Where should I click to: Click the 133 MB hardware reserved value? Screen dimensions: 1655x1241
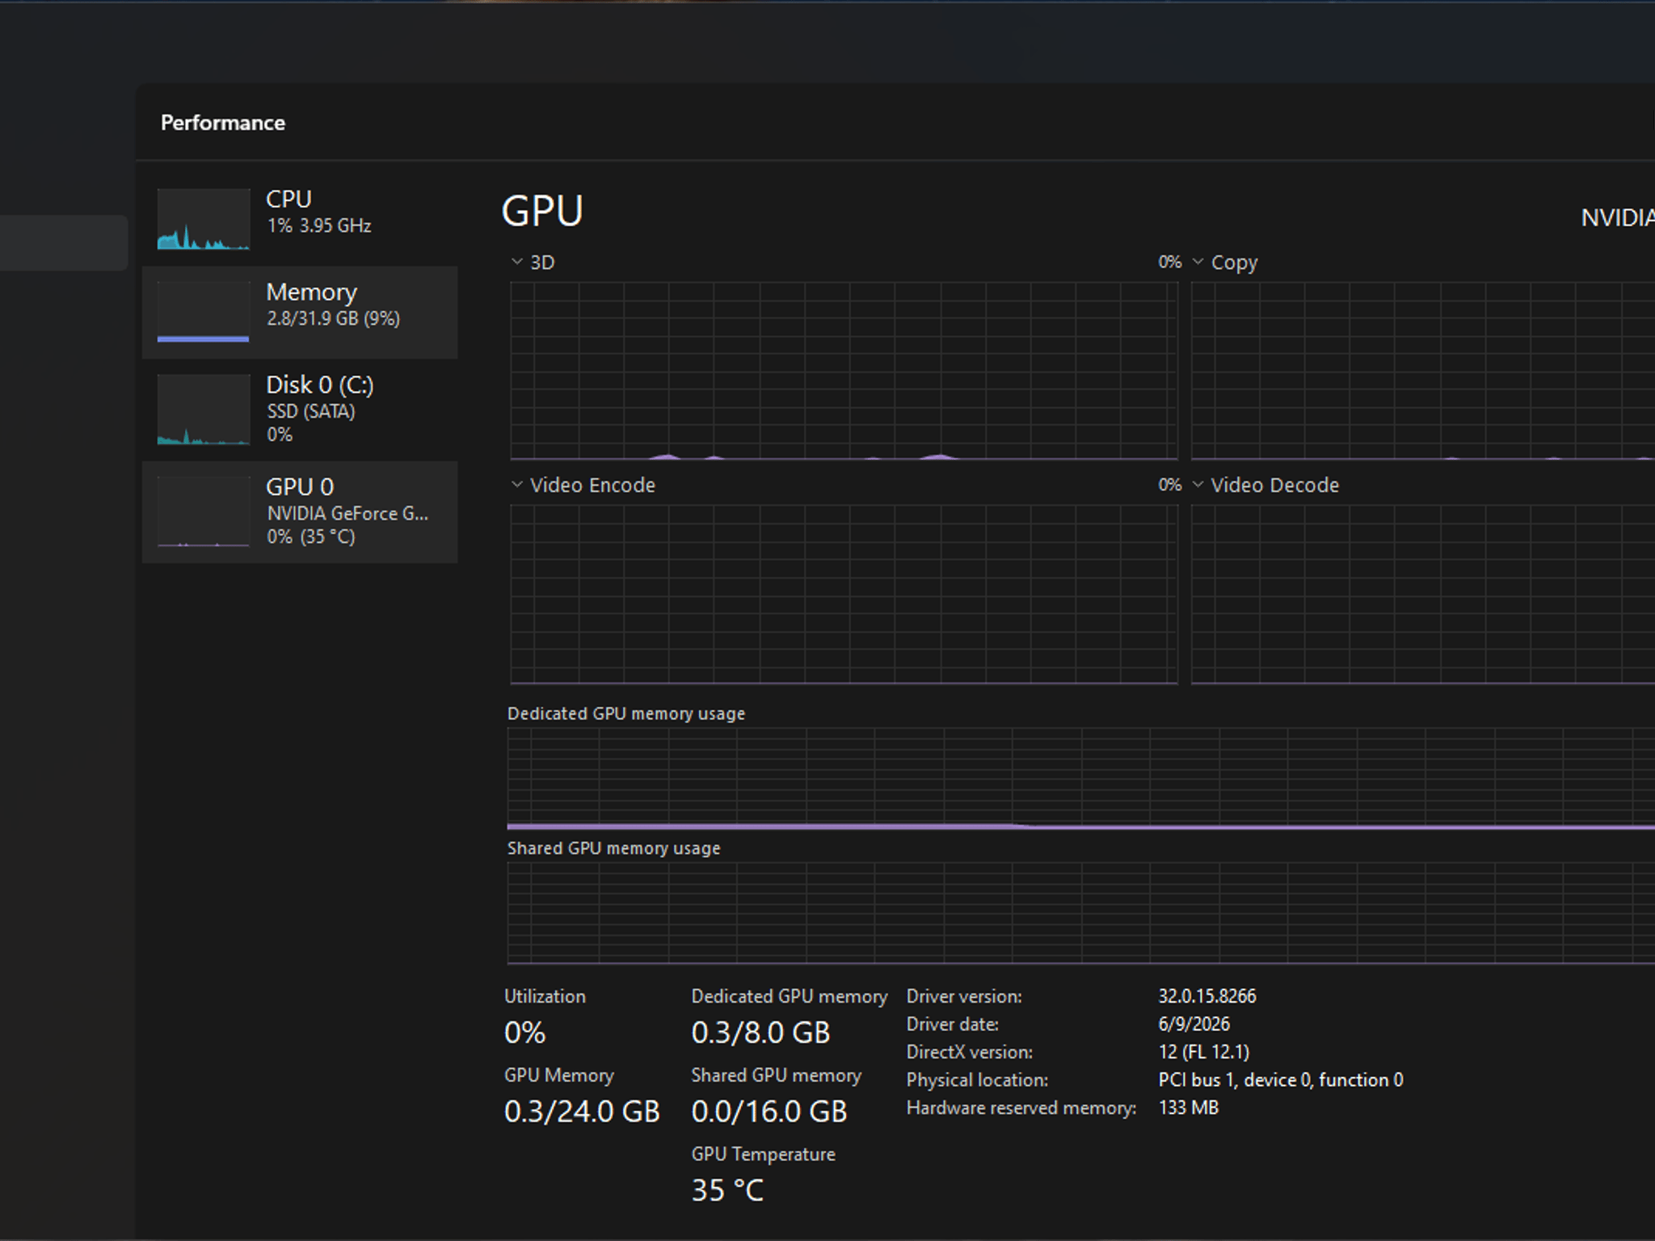coord(1188,1108)
